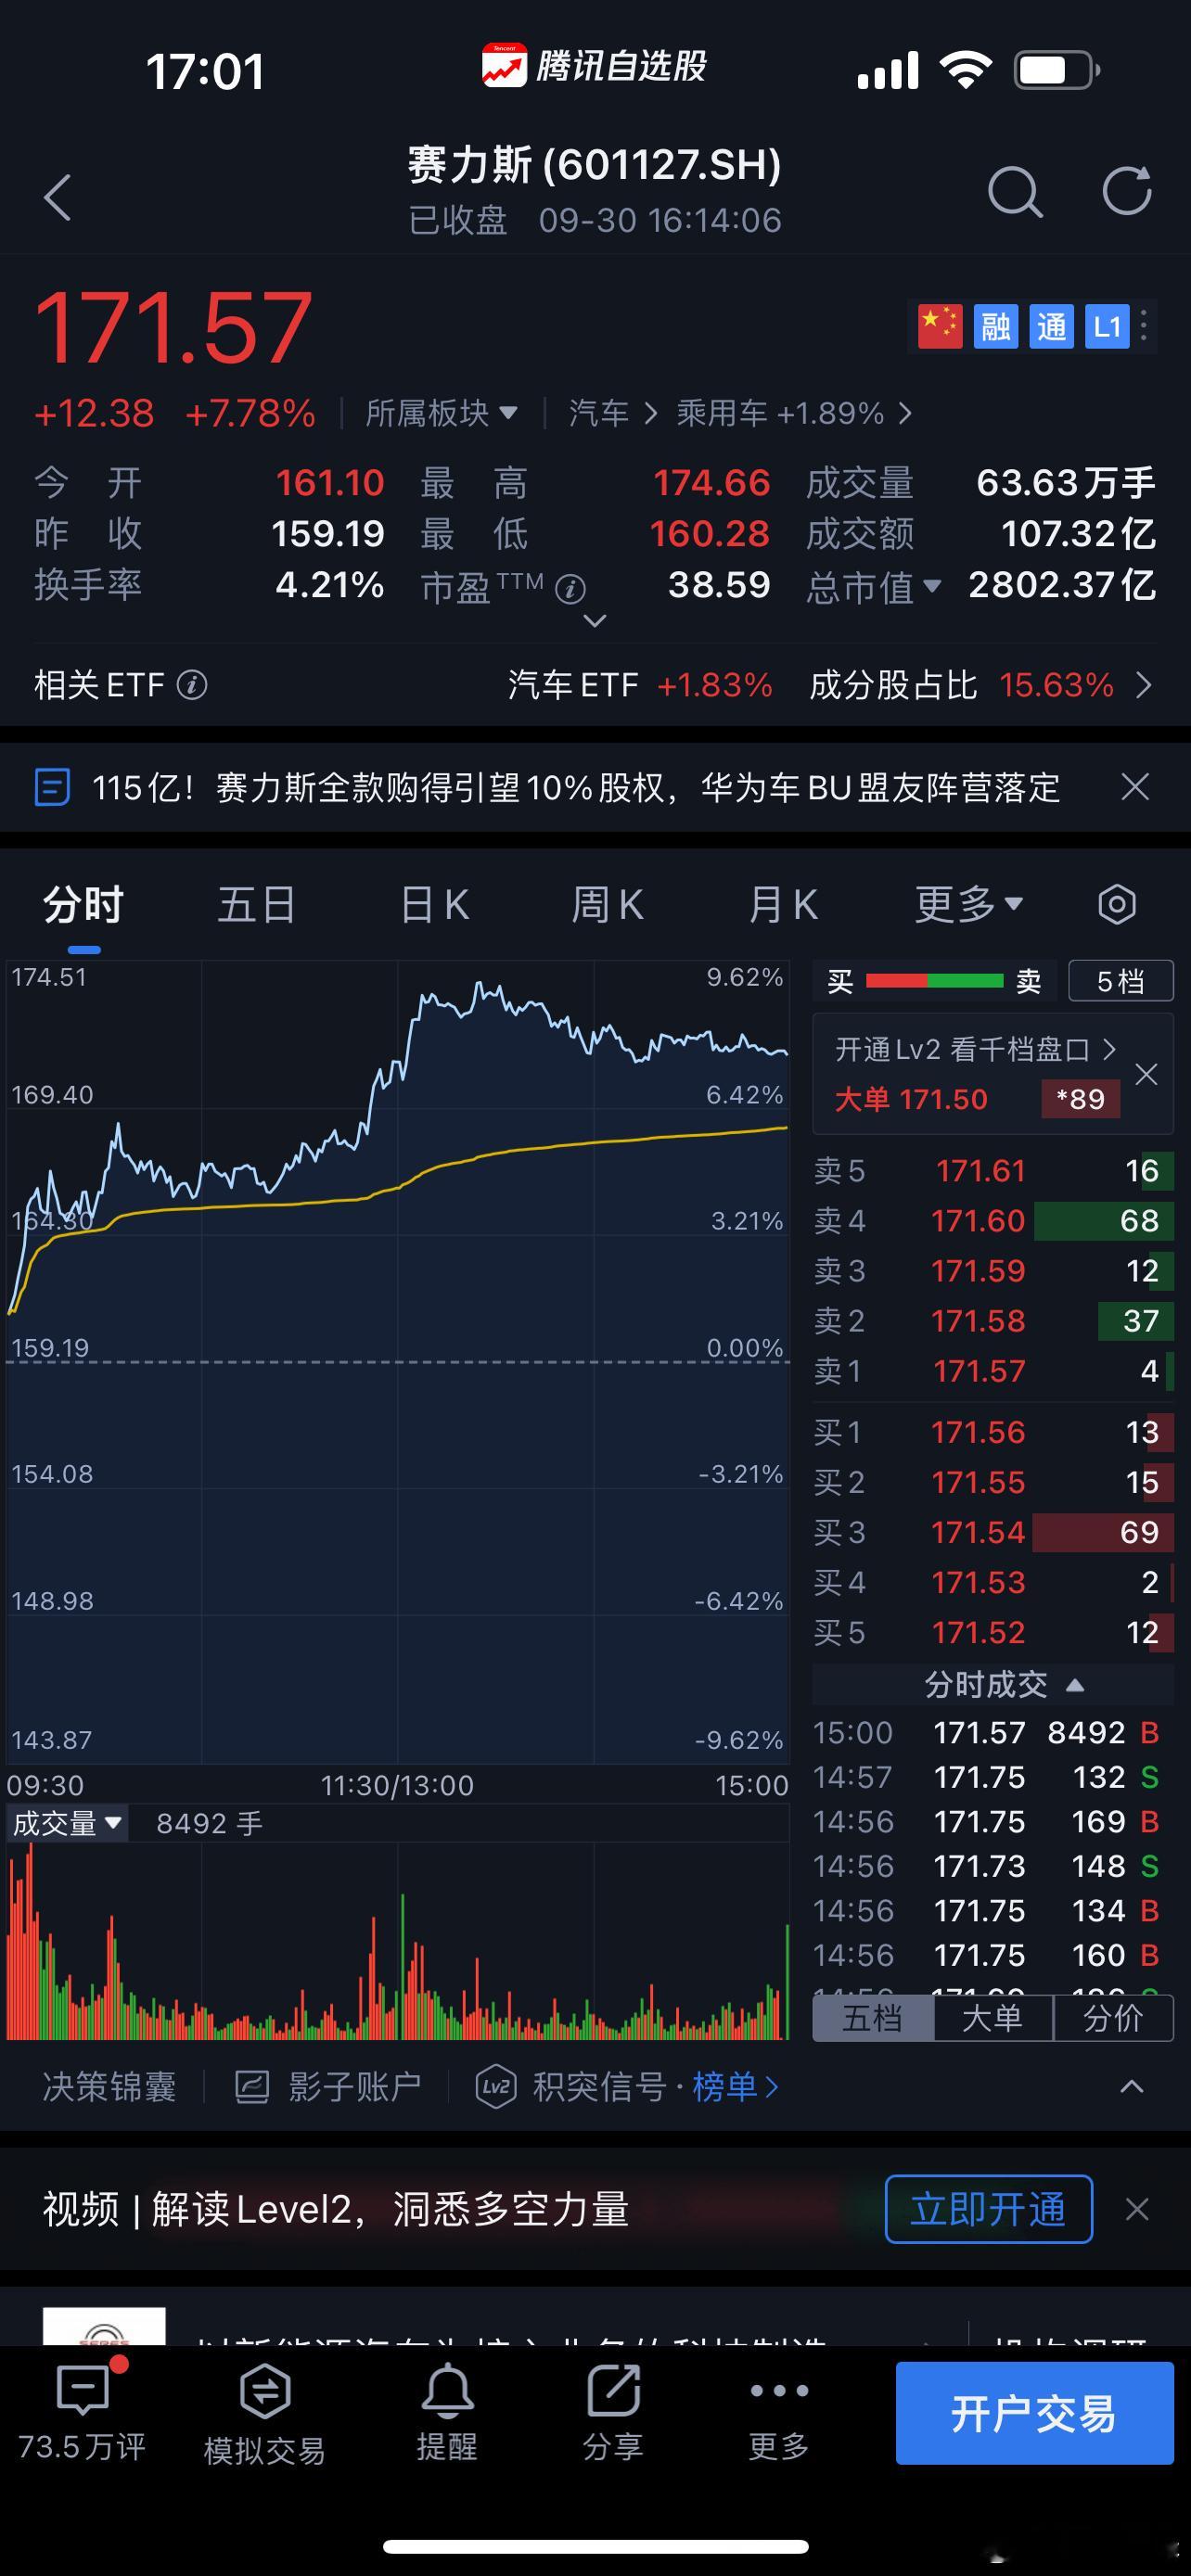Viewport: 1191px width, 2576px height.
Task: Open the 更多 chart period dropdown
Action: pyautogui.click(x=969, y=904)
